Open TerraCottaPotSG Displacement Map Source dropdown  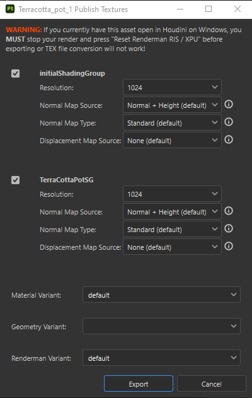pyautogui.click(x=172, y=247)
